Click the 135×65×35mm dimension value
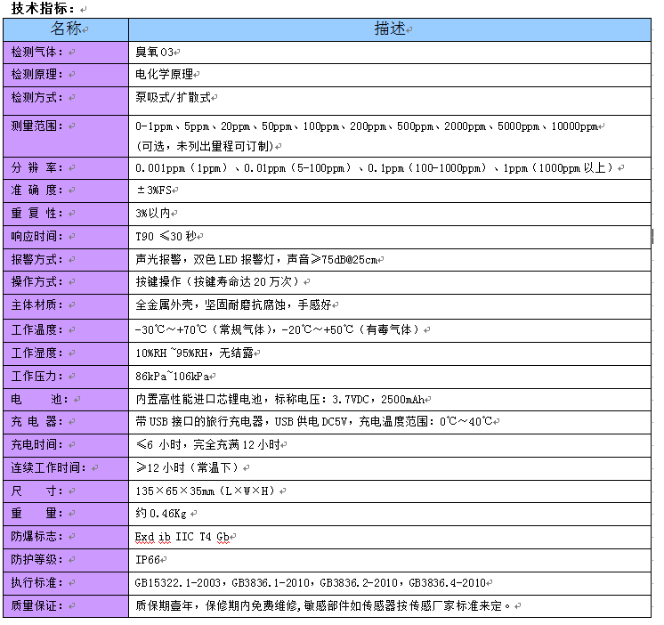Screen dimensions: 664x625 (x=207, y=491)
